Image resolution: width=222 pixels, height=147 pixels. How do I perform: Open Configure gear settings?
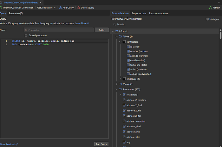tap(207, 19)
